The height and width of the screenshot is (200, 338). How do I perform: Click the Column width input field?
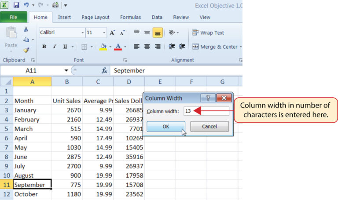[206, 111]
